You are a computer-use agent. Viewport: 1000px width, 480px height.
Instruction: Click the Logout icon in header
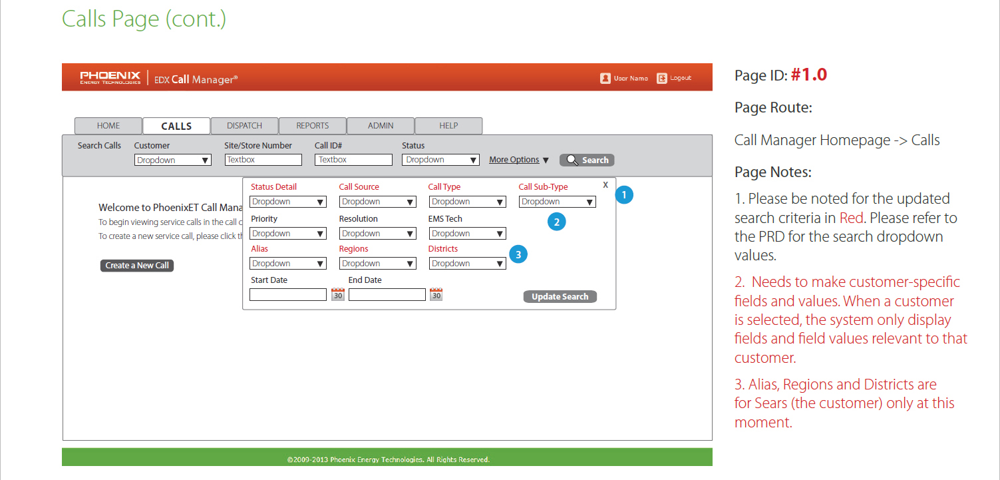pos(662,78)
